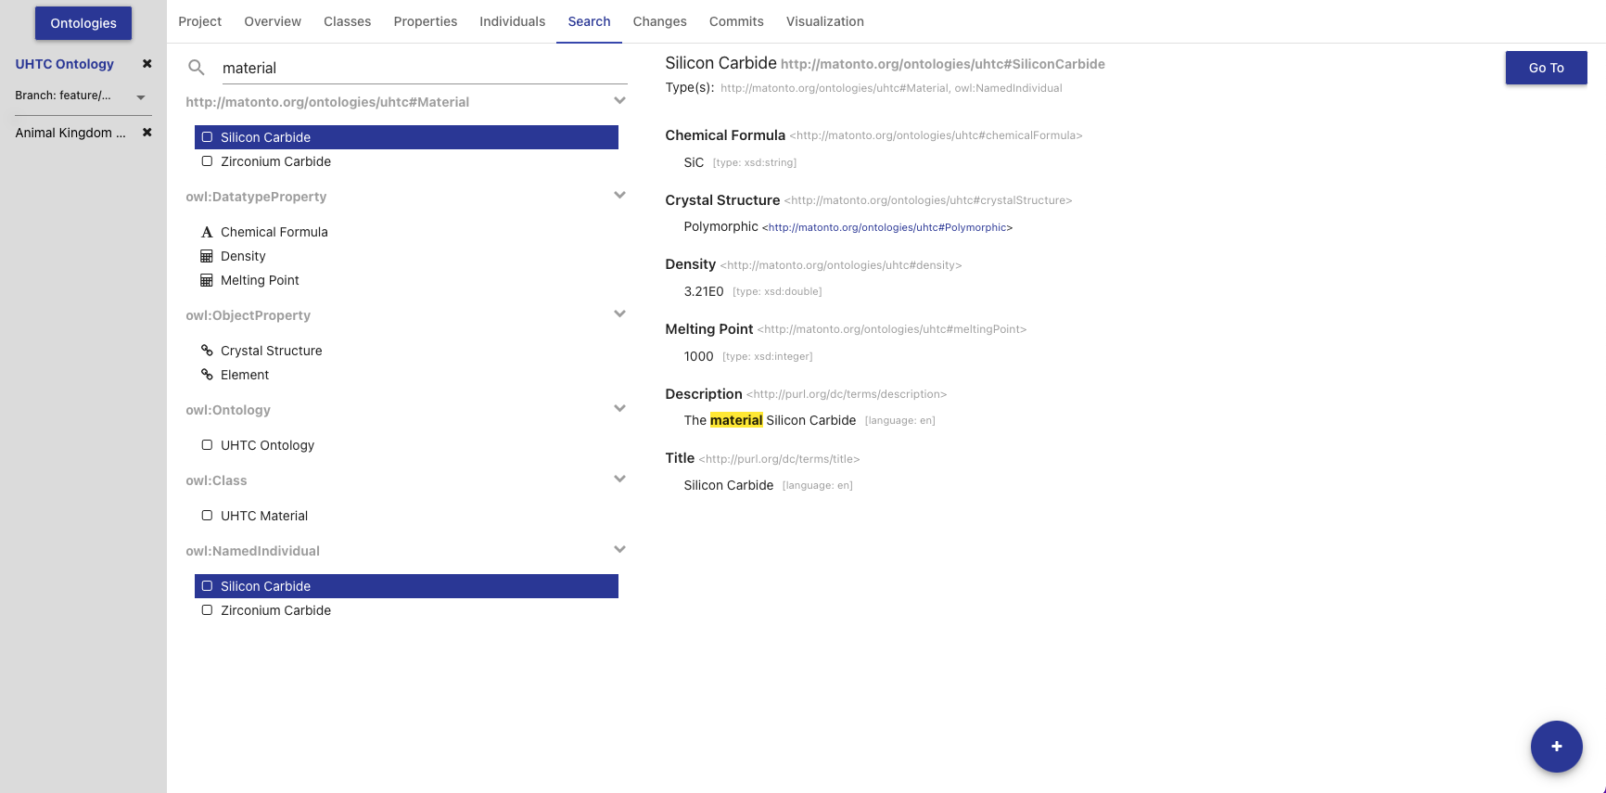1606x793 pixels.
Task: Click the Silicon Carbide title value
Action: pos(728,485)
